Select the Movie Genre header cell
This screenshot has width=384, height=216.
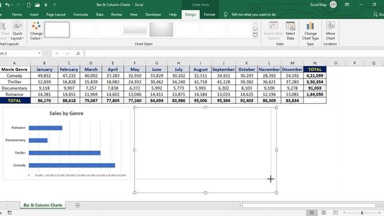click(14, 70)
